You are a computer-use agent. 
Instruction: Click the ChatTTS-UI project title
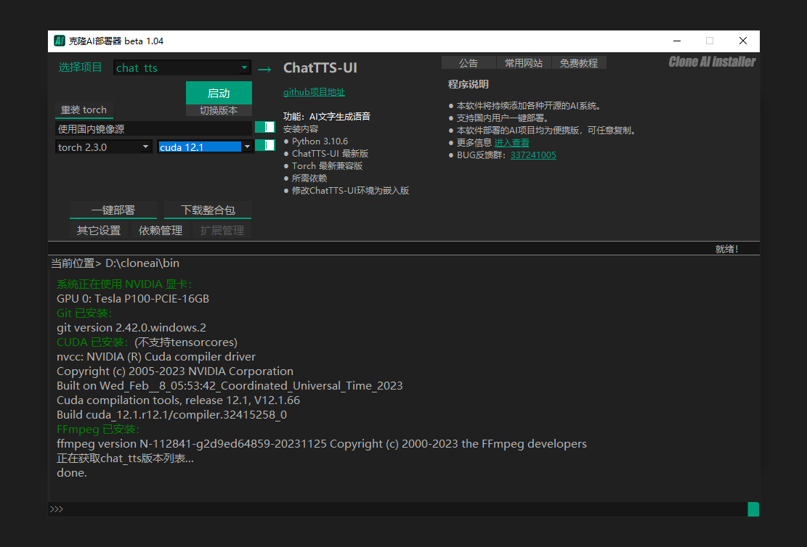pos(320,68)
